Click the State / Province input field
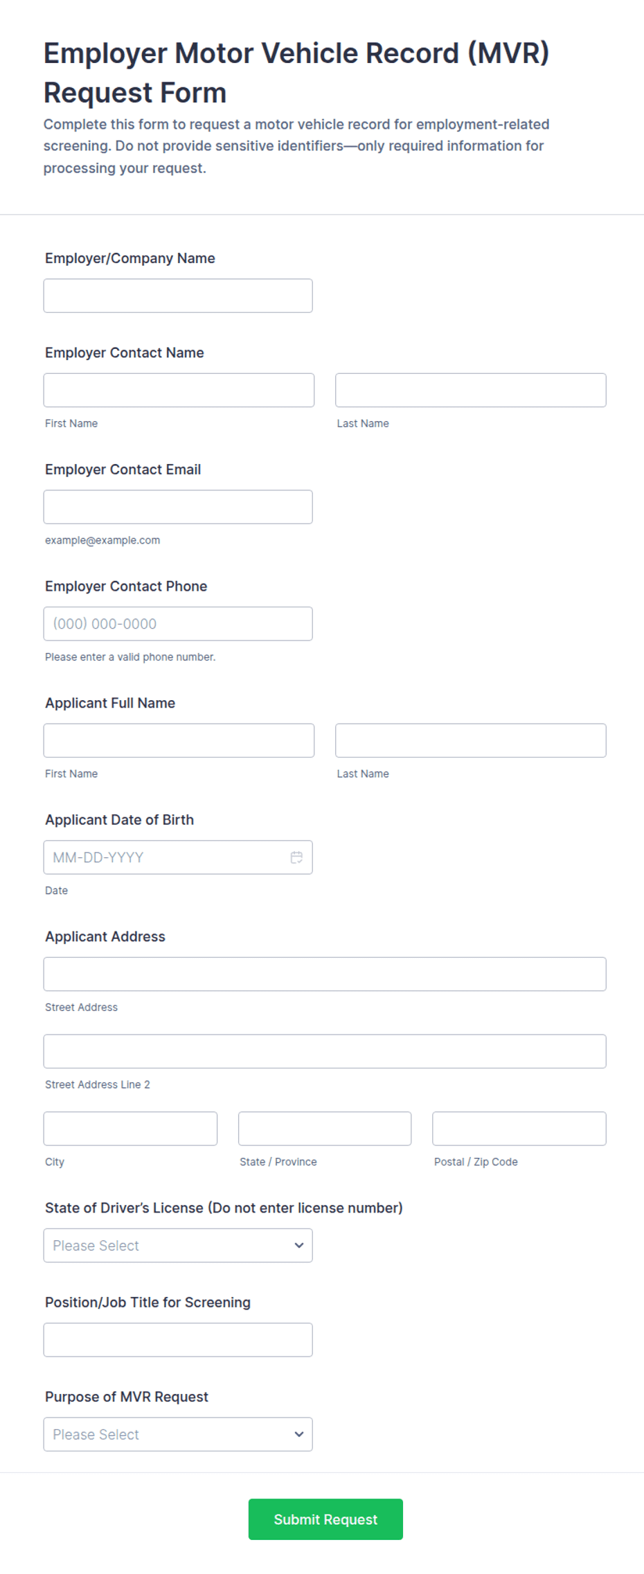644x1574 pixels. [325, 1129]
